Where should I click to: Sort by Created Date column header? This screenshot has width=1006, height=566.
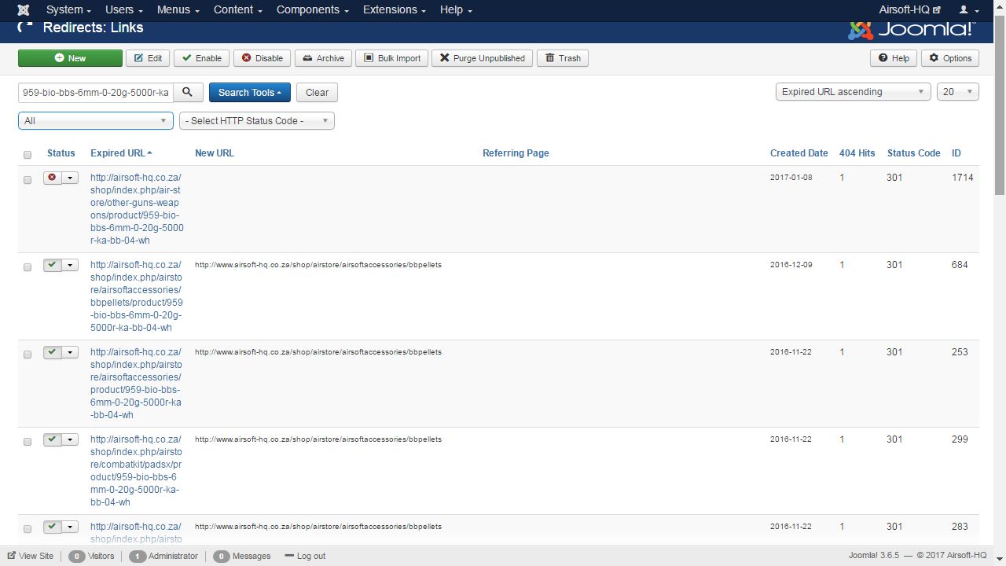pos(799,153)
